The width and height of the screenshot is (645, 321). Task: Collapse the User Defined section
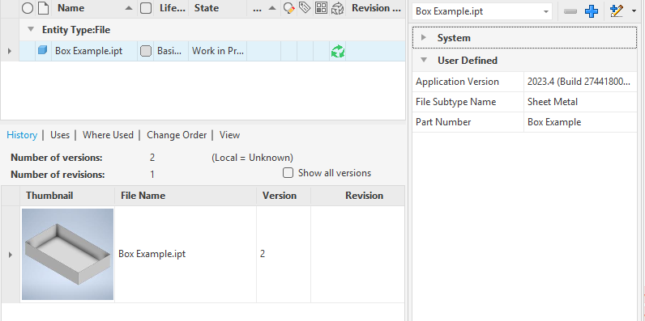[x=424, y=61]
